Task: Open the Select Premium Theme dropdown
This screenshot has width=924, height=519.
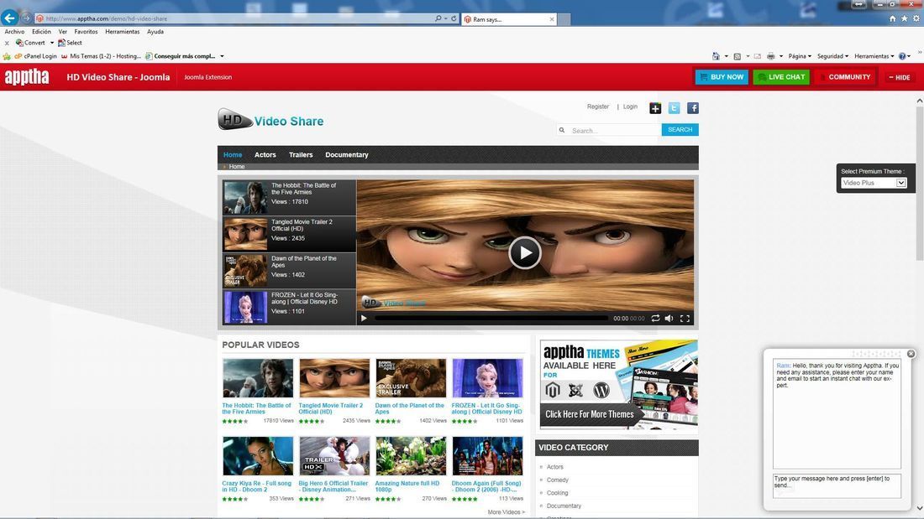Action: point(874,183)
